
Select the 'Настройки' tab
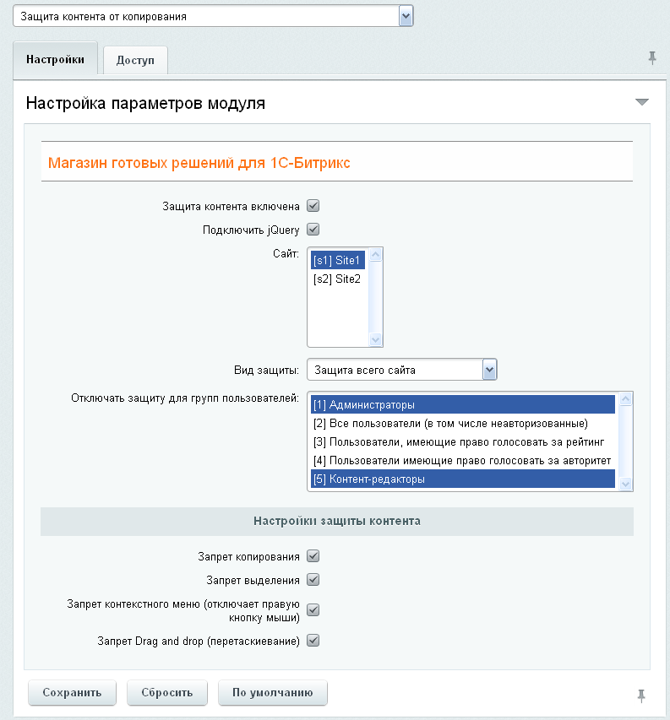coord(55,59)
